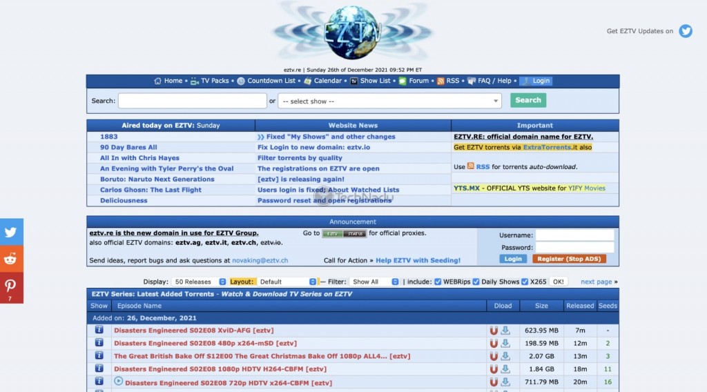This screenshot has height=392, width=707.
Task: Open the Layout Default dropdown
Action: 287,282
